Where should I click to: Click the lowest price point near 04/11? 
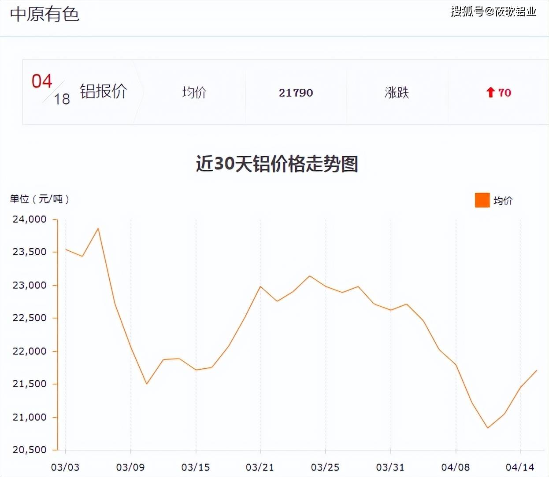[x=487, y=427]
